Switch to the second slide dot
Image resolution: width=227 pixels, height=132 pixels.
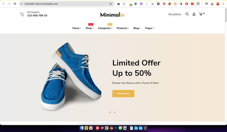[115, 112]
